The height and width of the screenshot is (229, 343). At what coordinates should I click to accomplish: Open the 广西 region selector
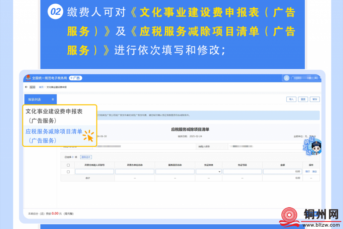click(76, 78)
